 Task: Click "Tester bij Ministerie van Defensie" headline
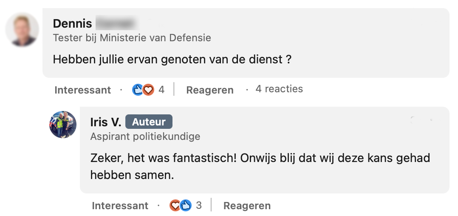[132, 38]
